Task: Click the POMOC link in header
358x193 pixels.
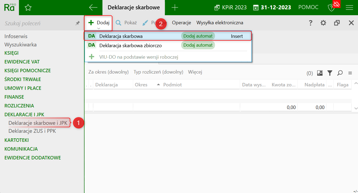Action: click(x=308, y=7)
